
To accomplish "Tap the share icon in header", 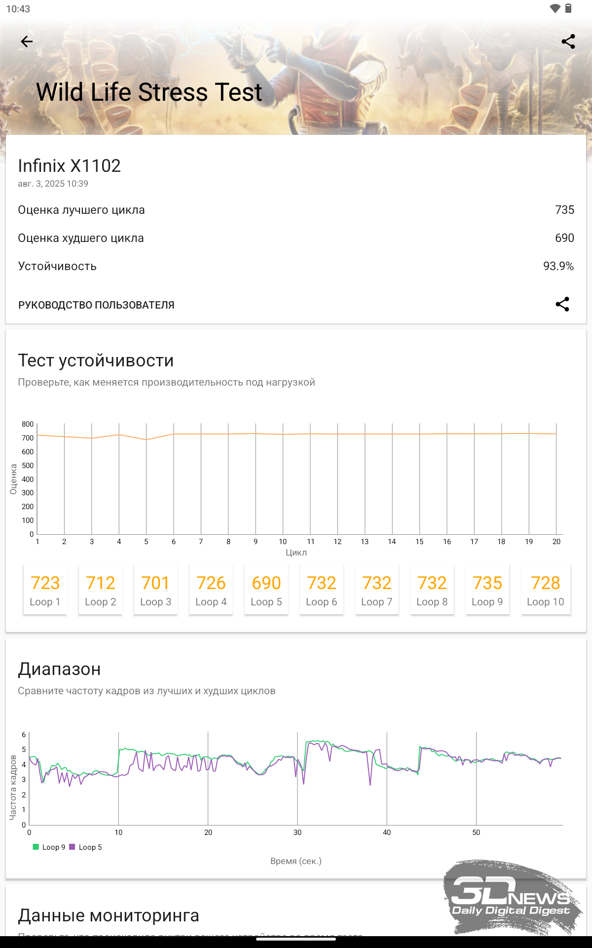I will (x=568, y=41).
